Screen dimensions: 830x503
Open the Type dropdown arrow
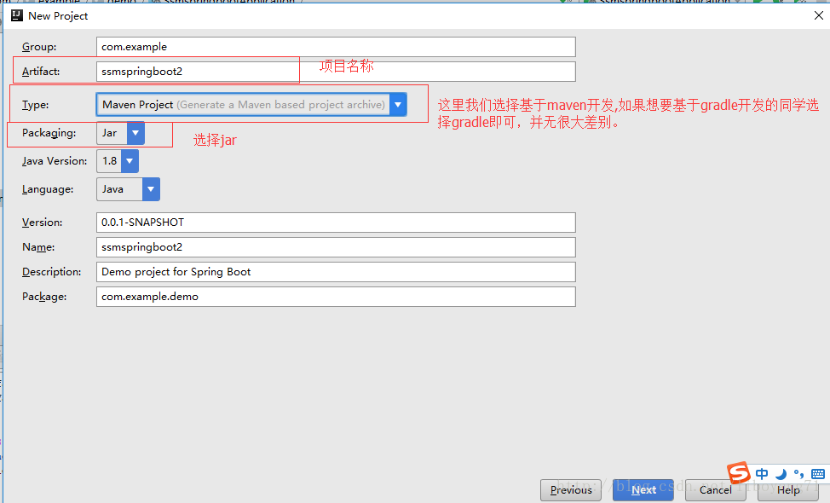coord(398,105)
